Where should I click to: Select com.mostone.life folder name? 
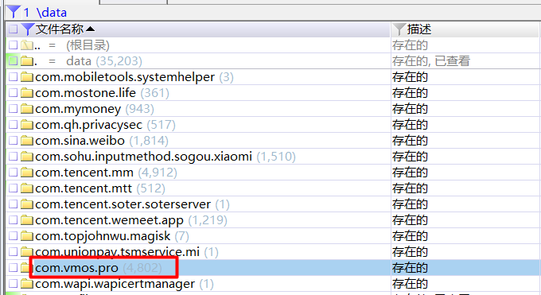pyautogui.click(x=86, y=93)
